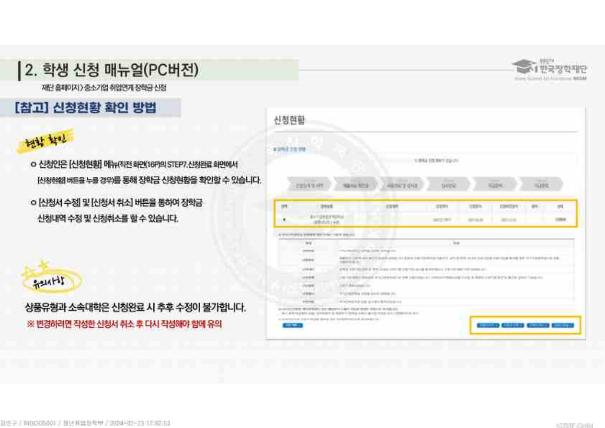605x428 pixels.
Task: Click the blue section link under 신청현황 heading
Action: pyautogui.click(x=289, y=150)
